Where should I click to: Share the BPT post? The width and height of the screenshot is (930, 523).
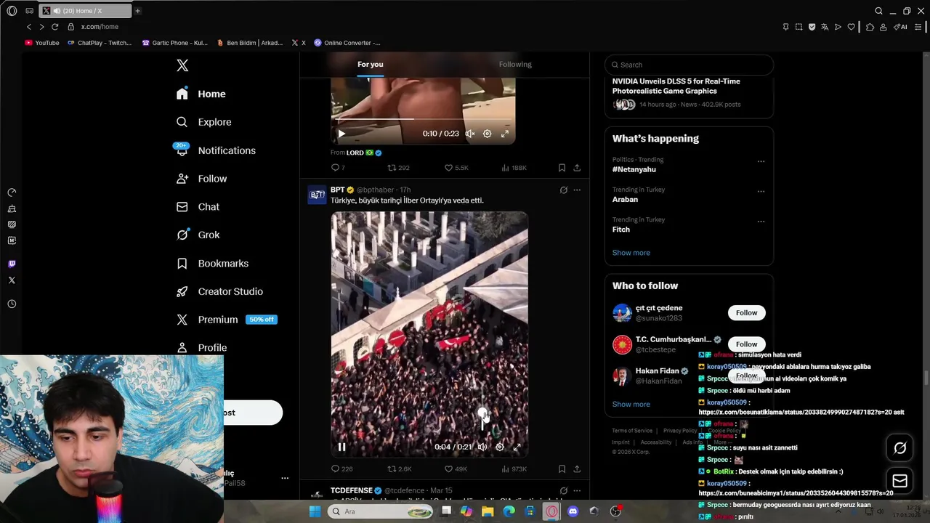coord(577,469)
